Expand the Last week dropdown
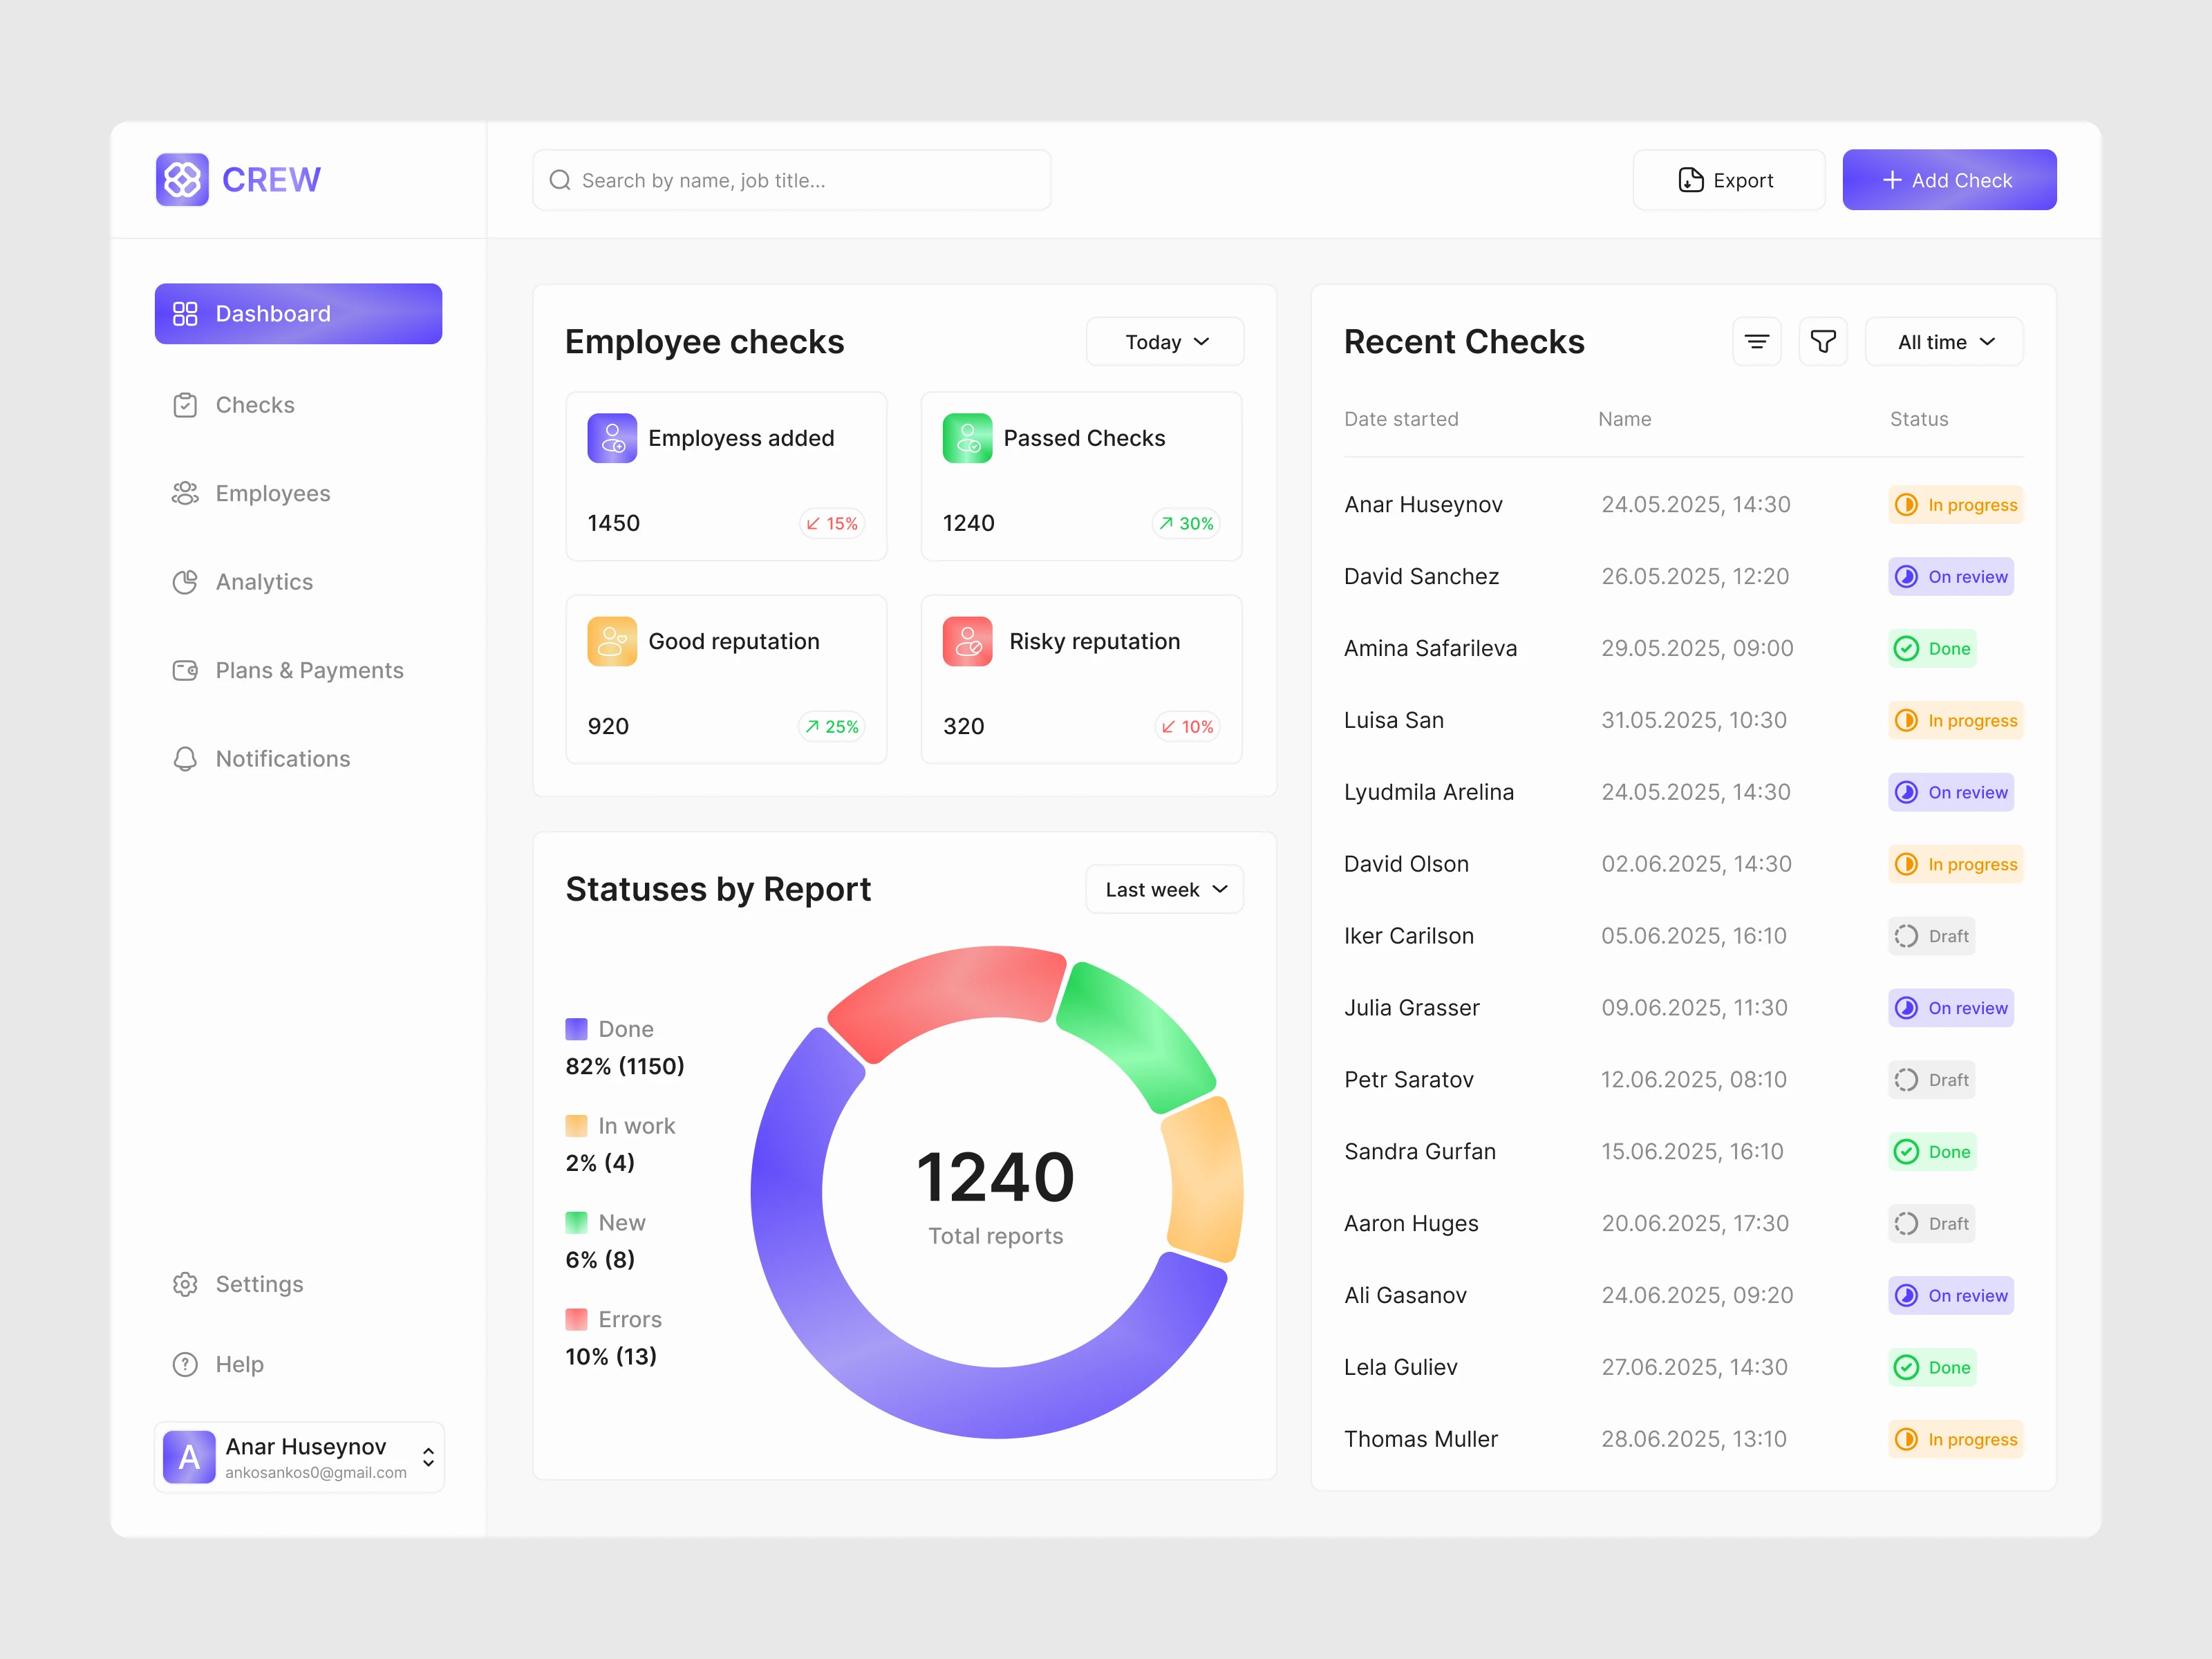Image resolution: width=2212 pixels, height=1659 pixels. pyautogui.click(x=1165, y=889)
